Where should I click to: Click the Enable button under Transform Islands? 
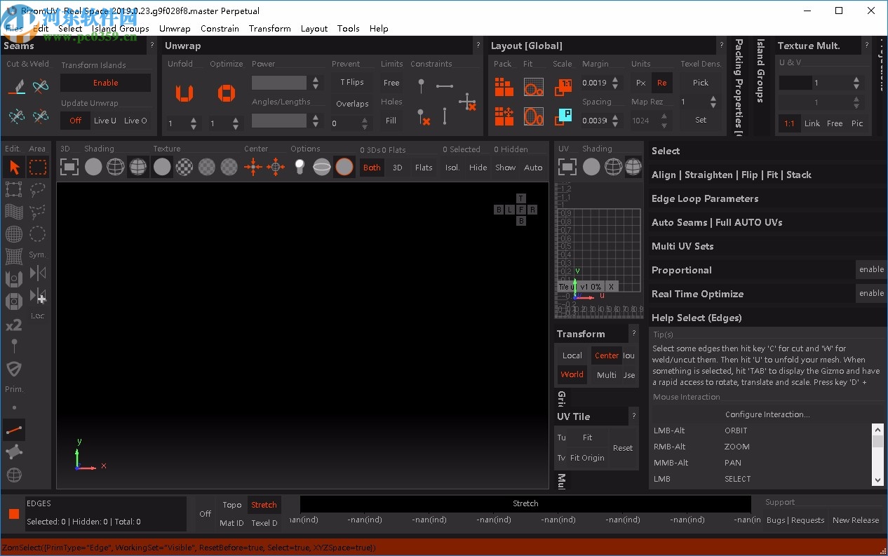click(x=105, y=82)
